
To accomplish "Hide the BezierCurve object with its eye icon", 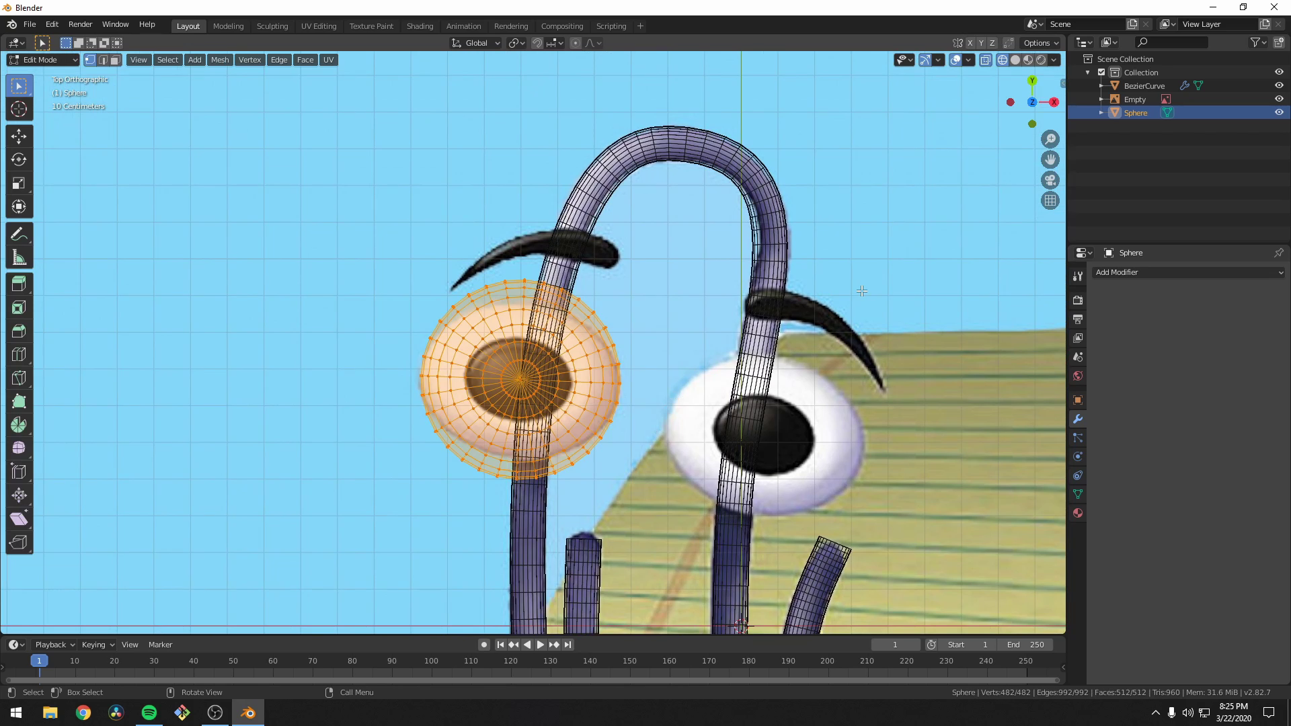I will (x=1280, y=85).
